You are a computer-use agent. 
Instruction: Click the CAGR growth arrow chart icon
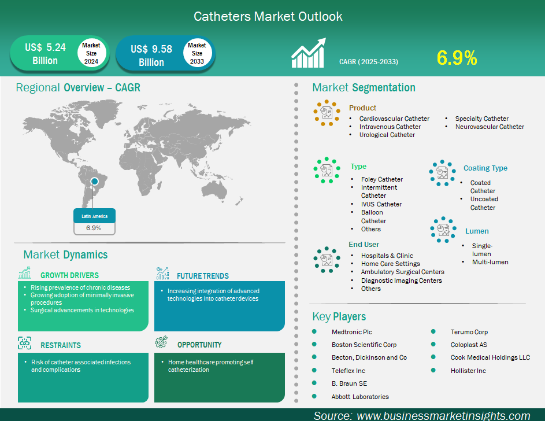(x=308, y=53)
